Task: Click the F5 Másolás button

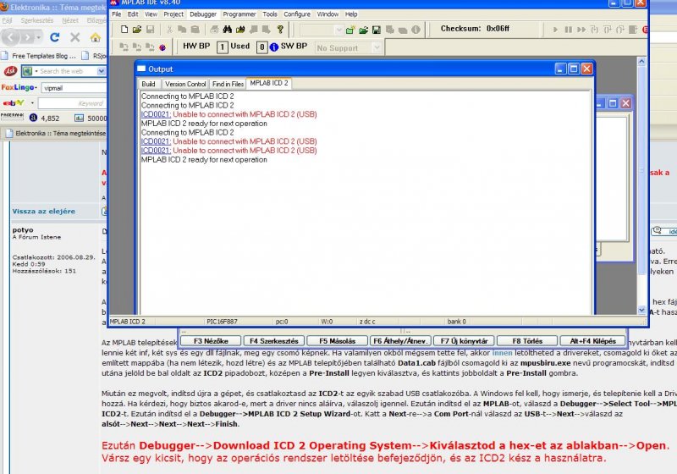Action: coord(337,341)
